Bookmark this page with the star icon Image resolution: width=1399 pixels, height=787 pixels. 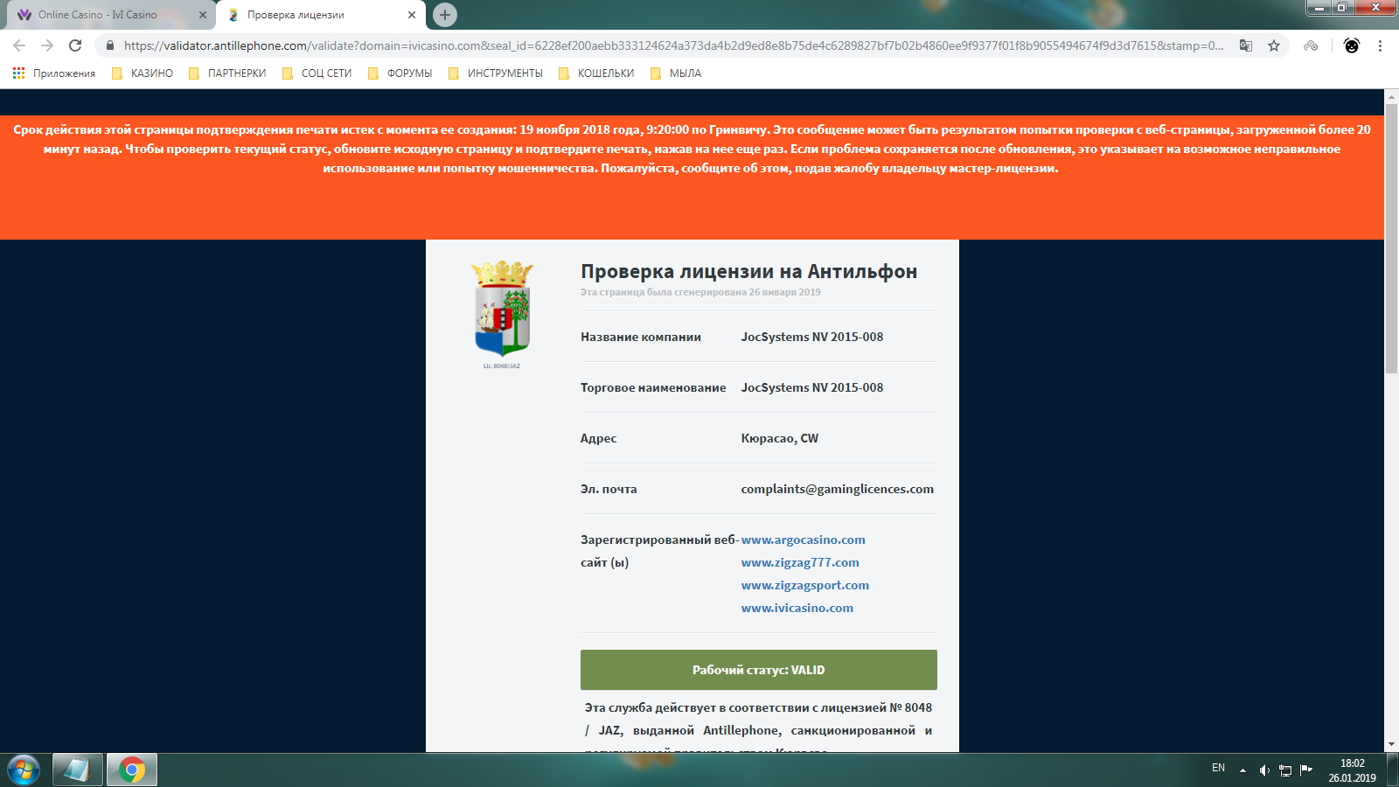click(x=1274, y=45)
